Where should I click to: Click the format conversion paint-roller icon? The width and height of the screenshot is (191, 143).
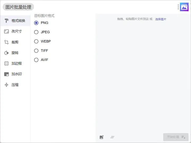point(6,21)
